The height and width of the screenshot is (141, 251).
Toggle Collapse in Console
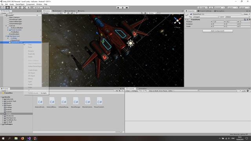[x=135, y=91]
